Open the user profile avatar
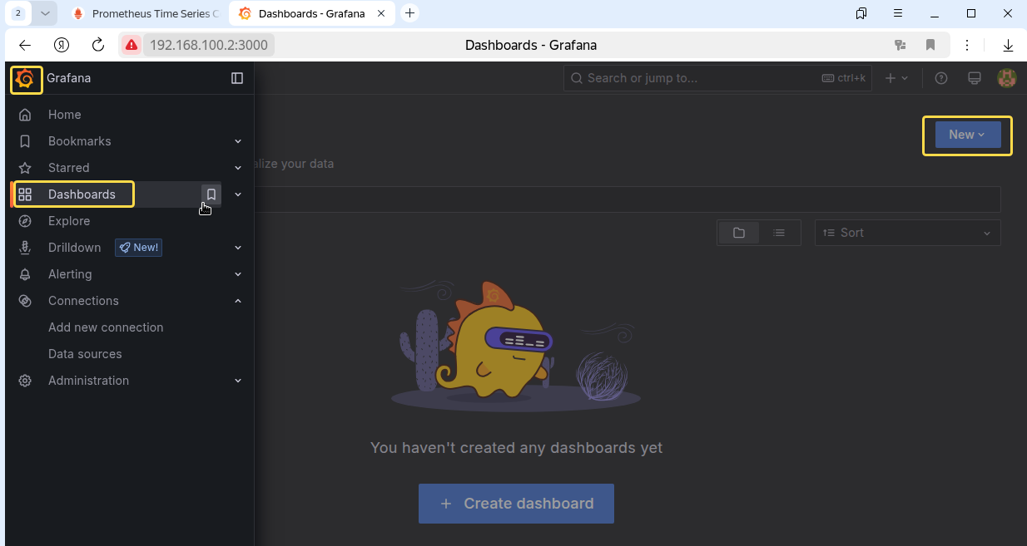Viewport: 1027px width, 546px height. point(1007,78)
